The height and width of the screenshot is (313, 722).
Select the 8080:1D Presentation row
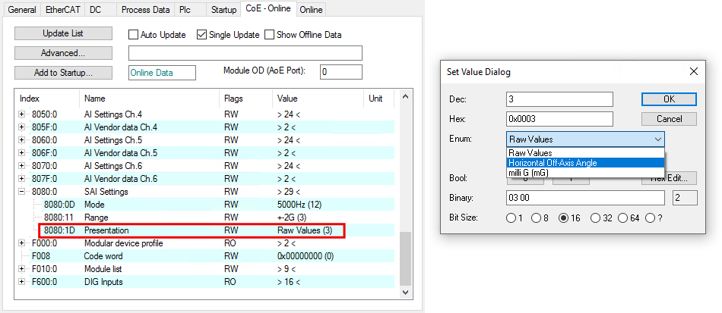[205, 230]
